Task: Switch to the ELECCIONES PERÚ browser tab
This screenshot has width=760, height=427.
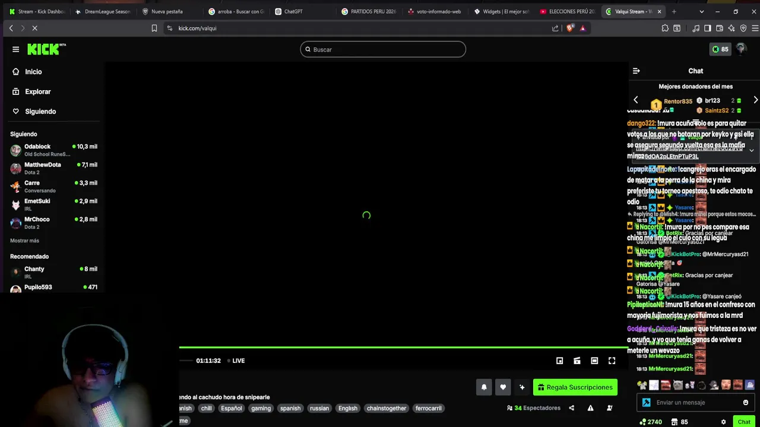Action: tap(568, 11)
